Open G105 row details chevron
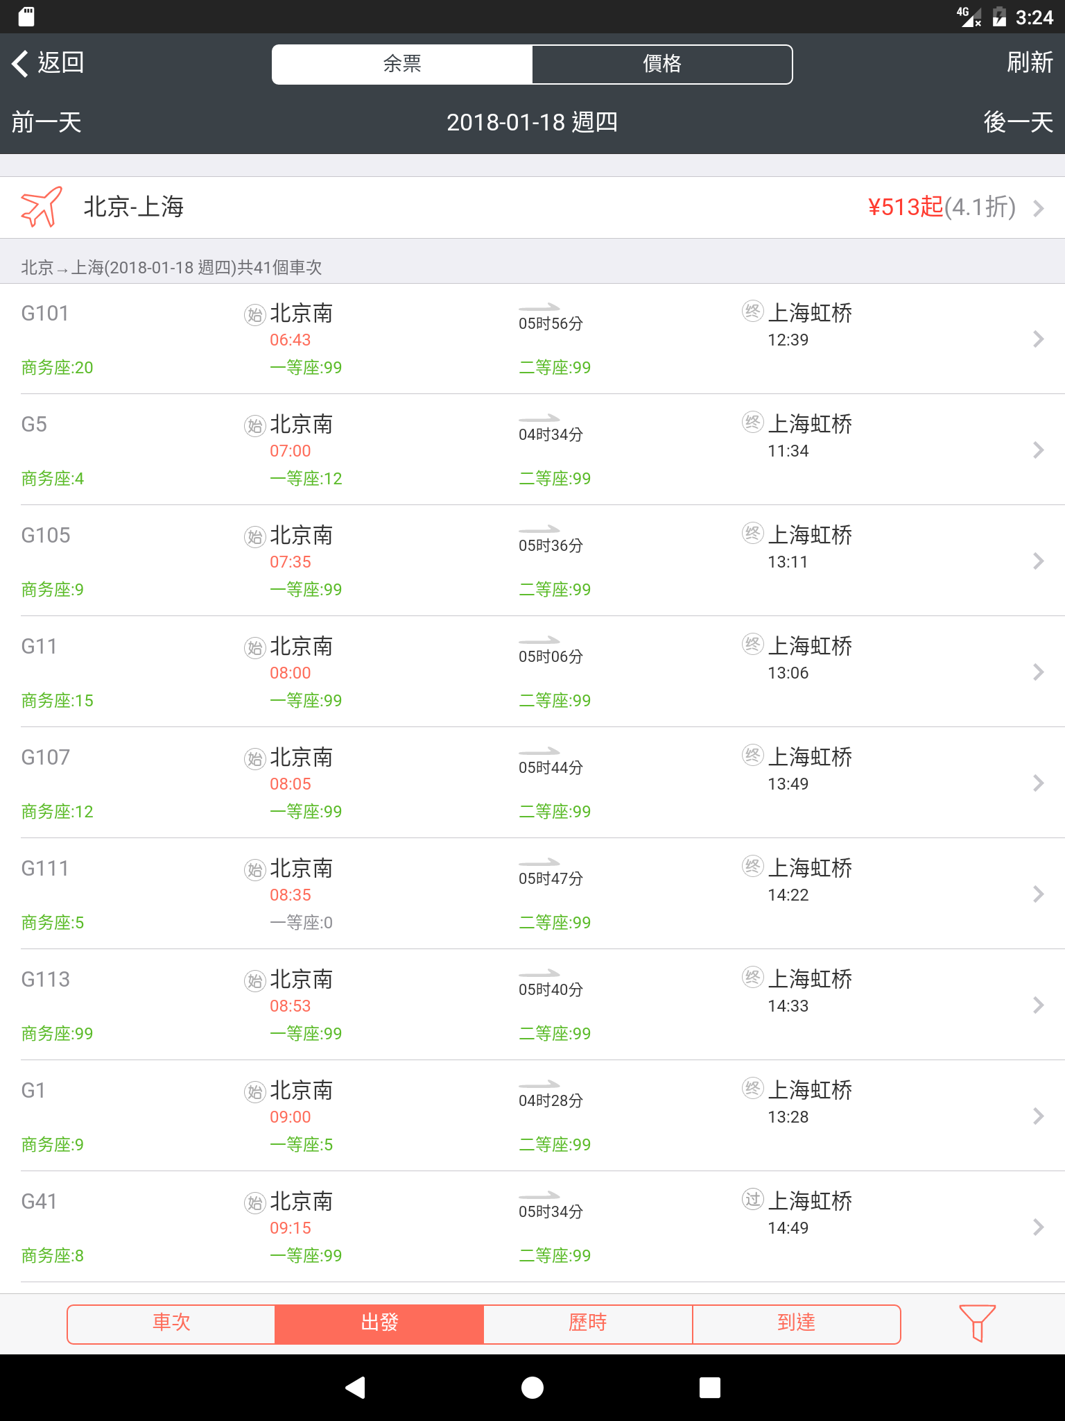This screenshot has height=1421, width=1065. coord(1038,561)
